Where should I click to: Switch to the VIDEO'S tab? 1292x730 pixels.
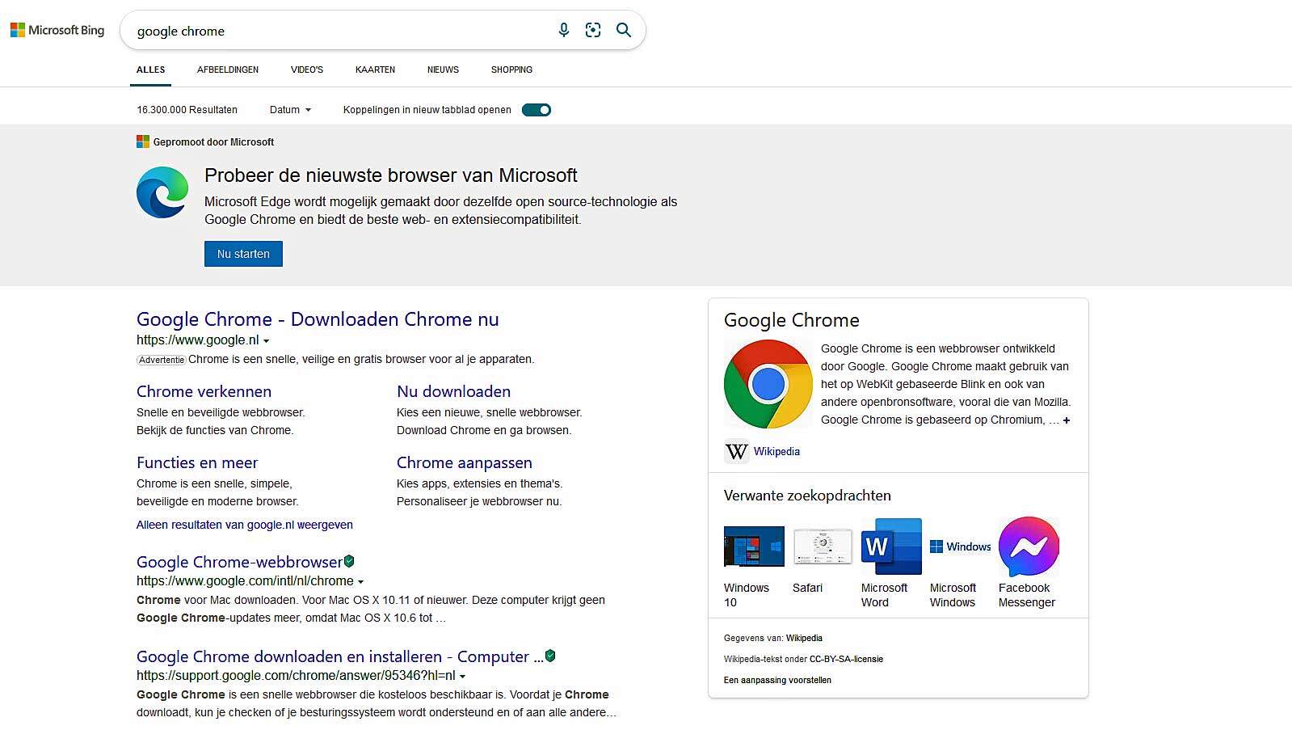point(307,70)
